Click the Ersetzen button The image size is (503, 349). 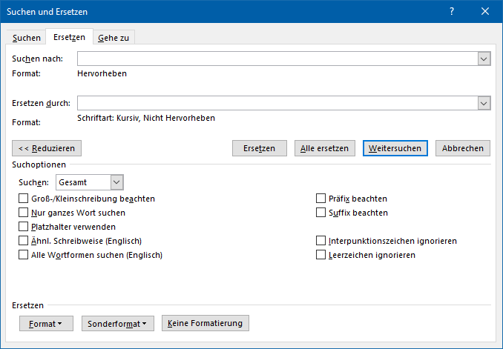[x=260, y=148]
